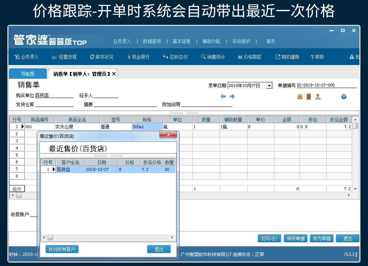The image size is (368, 266).
Task: Click the 500ml specification cell
Action: click(147, 127)
